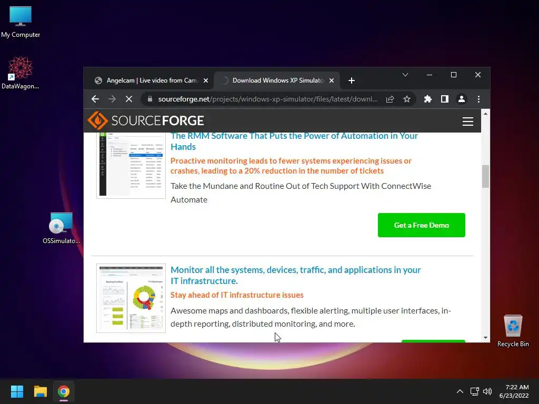Click the Proactive monitoring orange text
This screenshot has height=404, width=539.
pyautogui.click(x=291, y=166)
